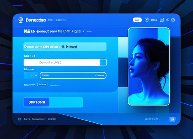The height and width of the screenshot is (139, 193).
Task: Open the circular pie-clock icon in top bar
Action: pos(147,20)
